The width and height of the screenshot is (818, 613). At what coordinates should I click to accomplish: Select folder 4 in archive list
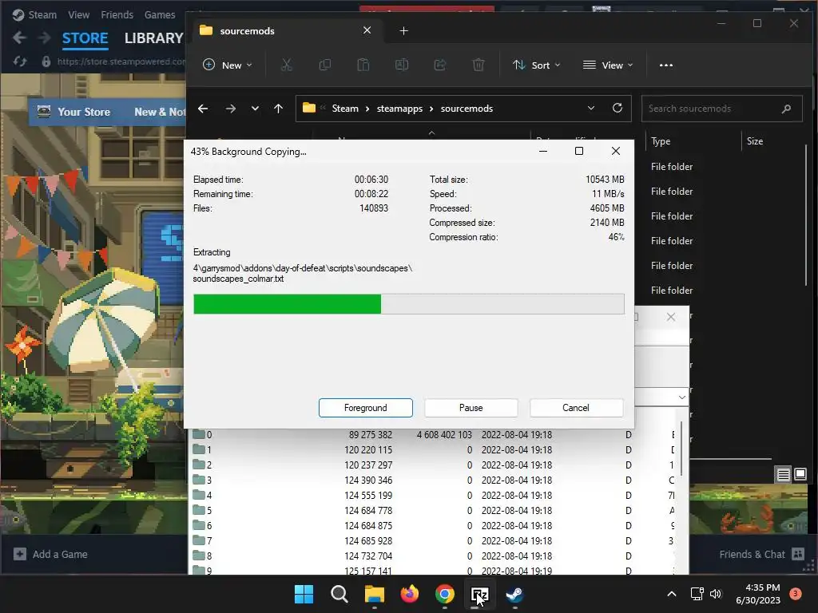coord(433,495)
